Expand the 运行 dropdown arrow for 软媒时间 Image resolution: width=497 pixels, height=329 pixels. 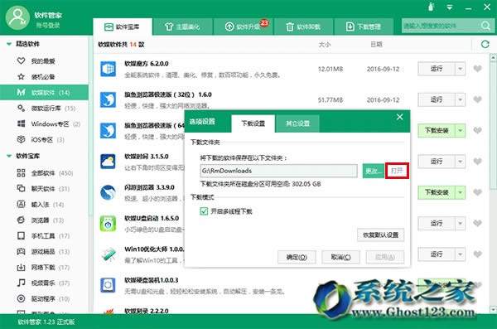(460, 162)
